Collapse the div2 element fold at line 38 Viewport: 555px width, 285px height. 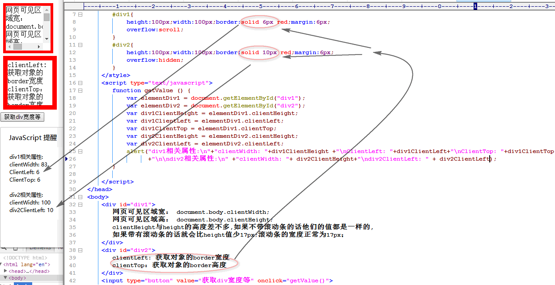click(80, 250)
